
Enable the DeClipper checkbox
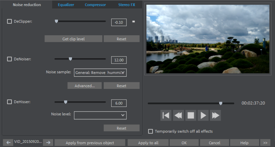(x=9, y=22)
